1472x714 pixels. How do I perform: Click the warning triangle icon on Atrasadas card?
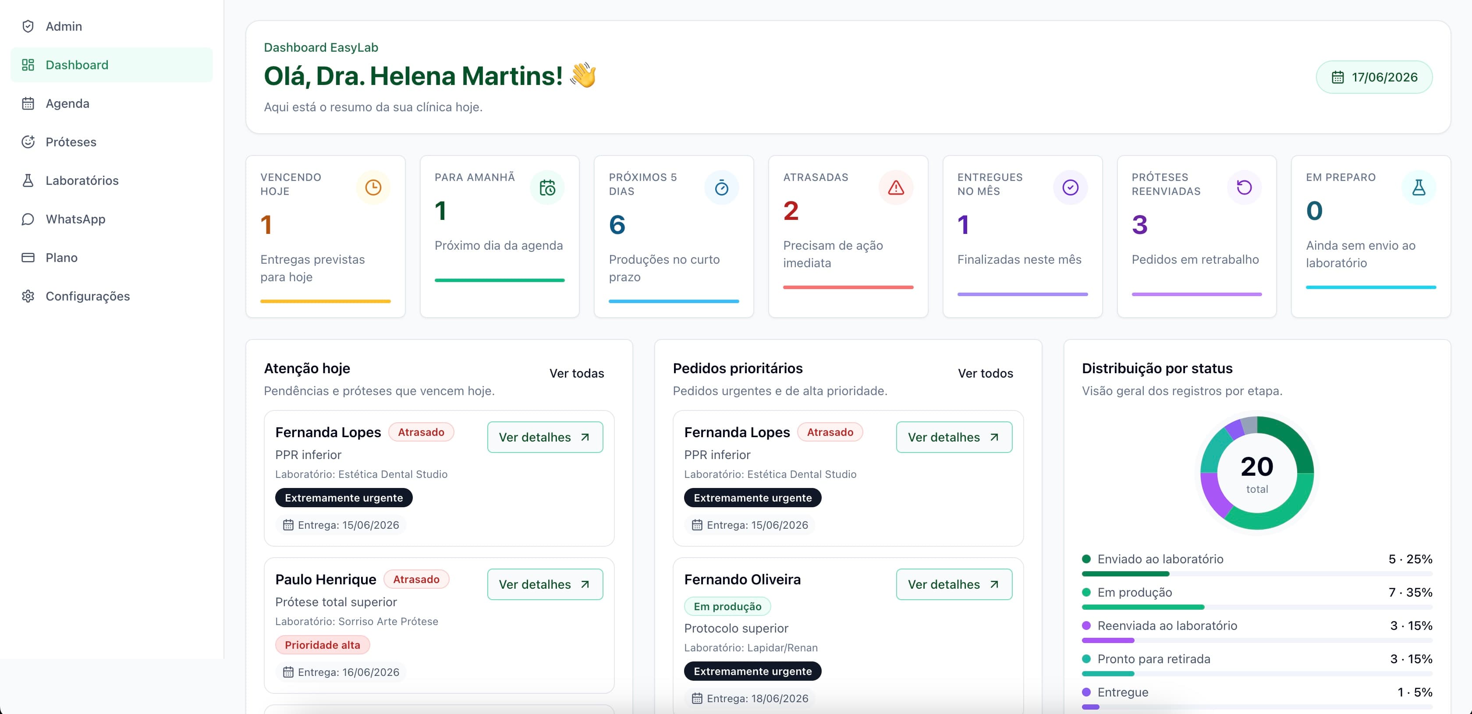tap(896, 187)
